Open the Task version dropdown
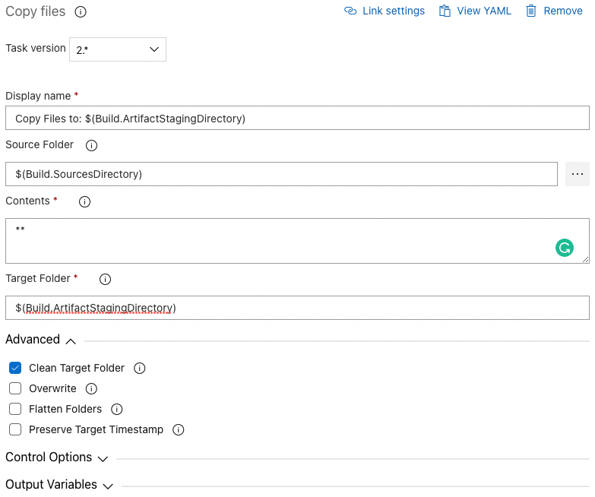 118,49
